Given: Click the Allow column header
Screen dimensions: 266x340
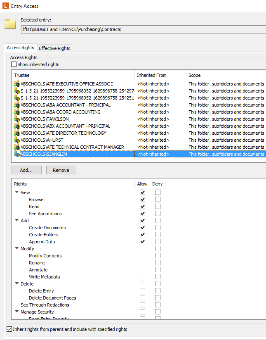Looking at the screenshot, I should pyautogui.click(x=142, y=184).
